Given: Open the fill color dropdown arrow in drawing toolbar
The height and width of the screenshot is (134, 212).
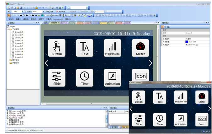Looking at the screenshot, I should (x=92, y=16).
